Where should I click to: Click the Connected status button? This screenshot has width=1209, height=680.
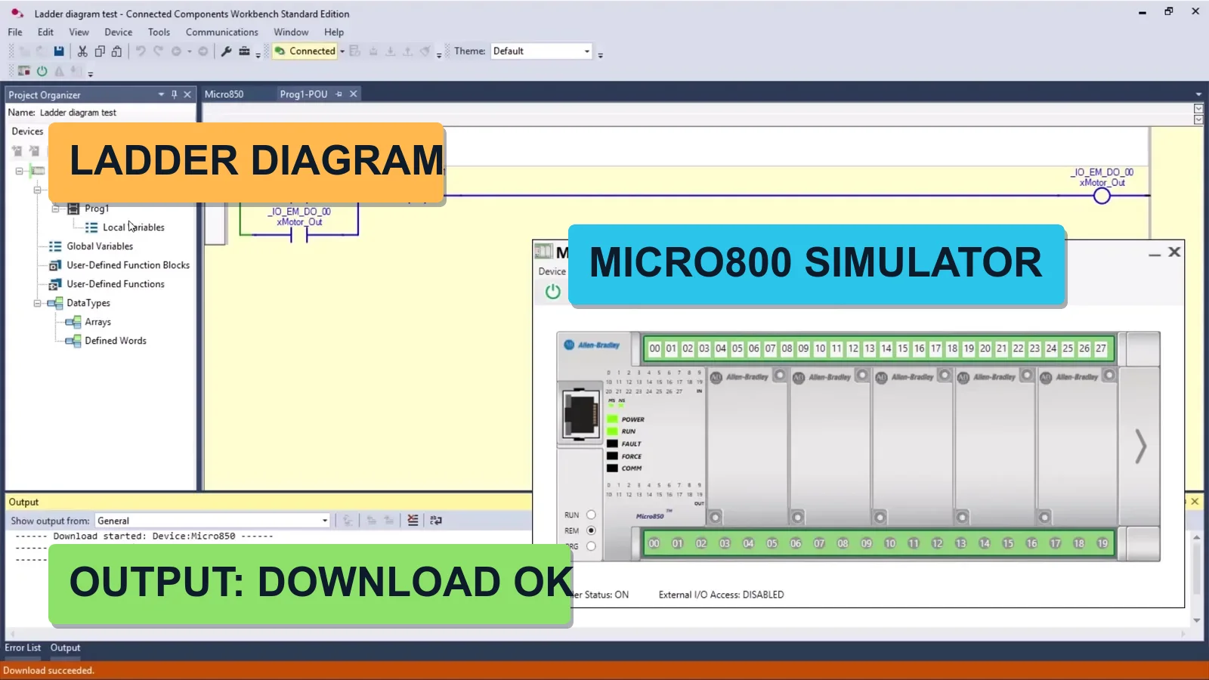click(x=305, y=51)
